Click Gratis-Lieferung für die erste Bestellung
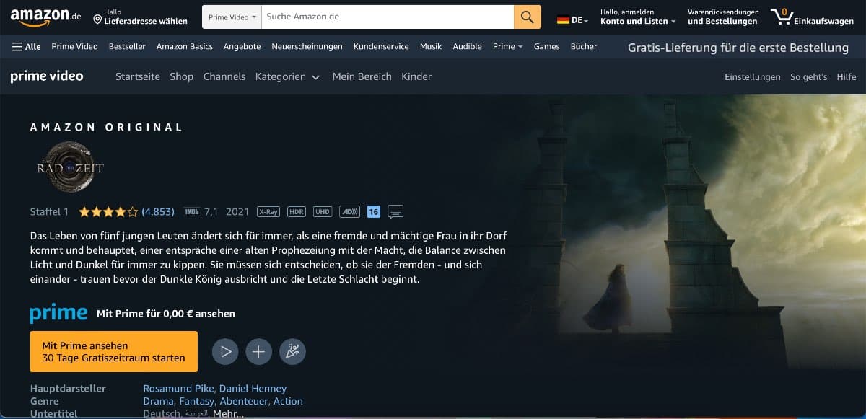 738,48
